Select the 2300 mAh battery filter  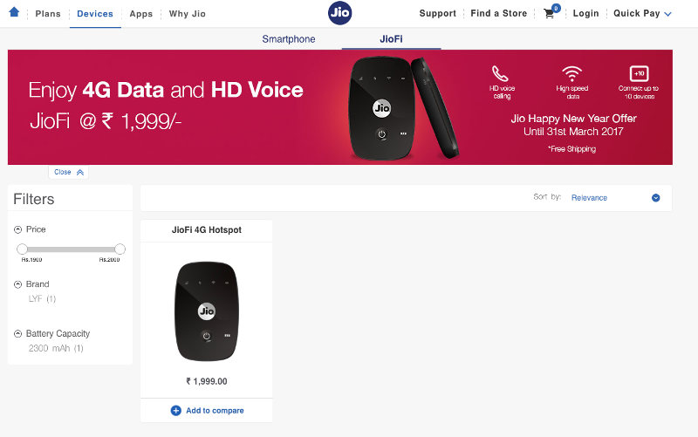click(x=56, y=348)
